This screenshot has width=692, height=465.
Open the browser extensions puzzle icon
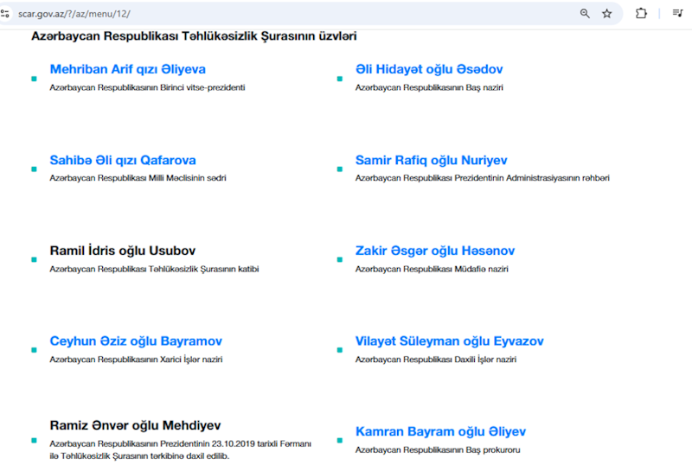click(x=641, y=14)
